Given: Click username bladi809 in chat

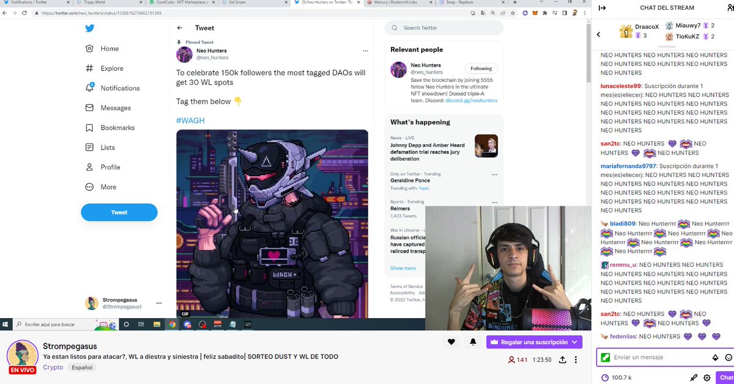Looking at the screenshot, I should 623,224.
